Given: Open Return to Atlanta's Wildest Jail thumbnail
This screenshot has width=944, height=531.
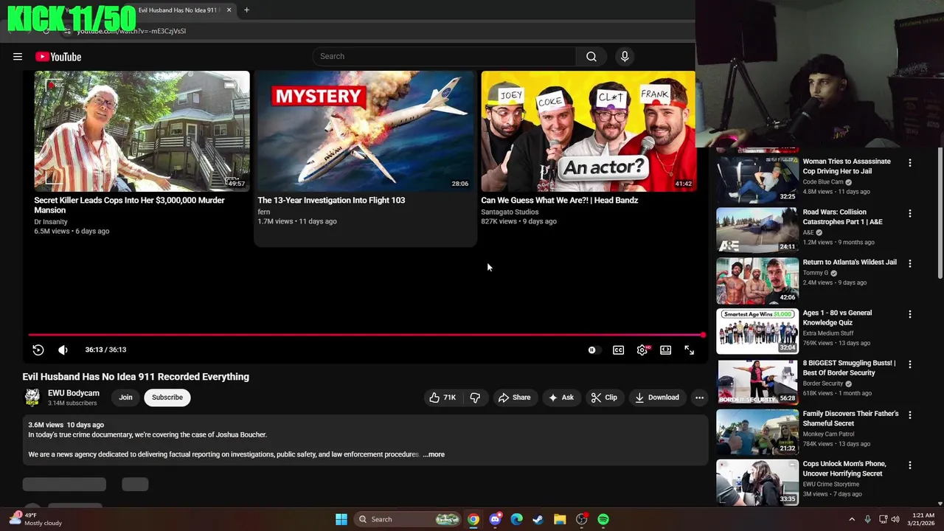Looking at the screenshot, I should tap(757, 280).
